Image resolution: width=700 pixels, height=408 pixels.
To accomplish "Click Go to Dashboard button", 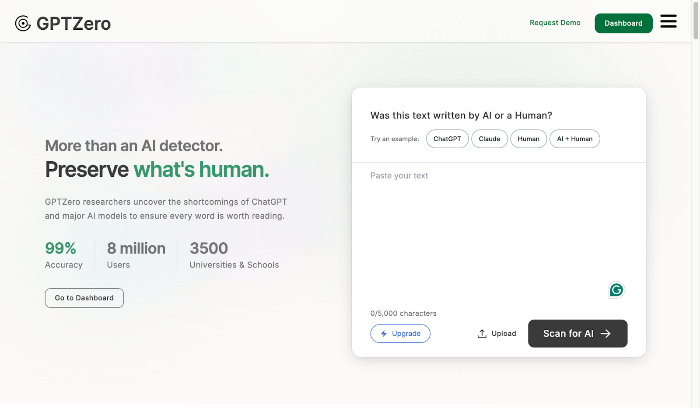I will click(x=84, y=298).
